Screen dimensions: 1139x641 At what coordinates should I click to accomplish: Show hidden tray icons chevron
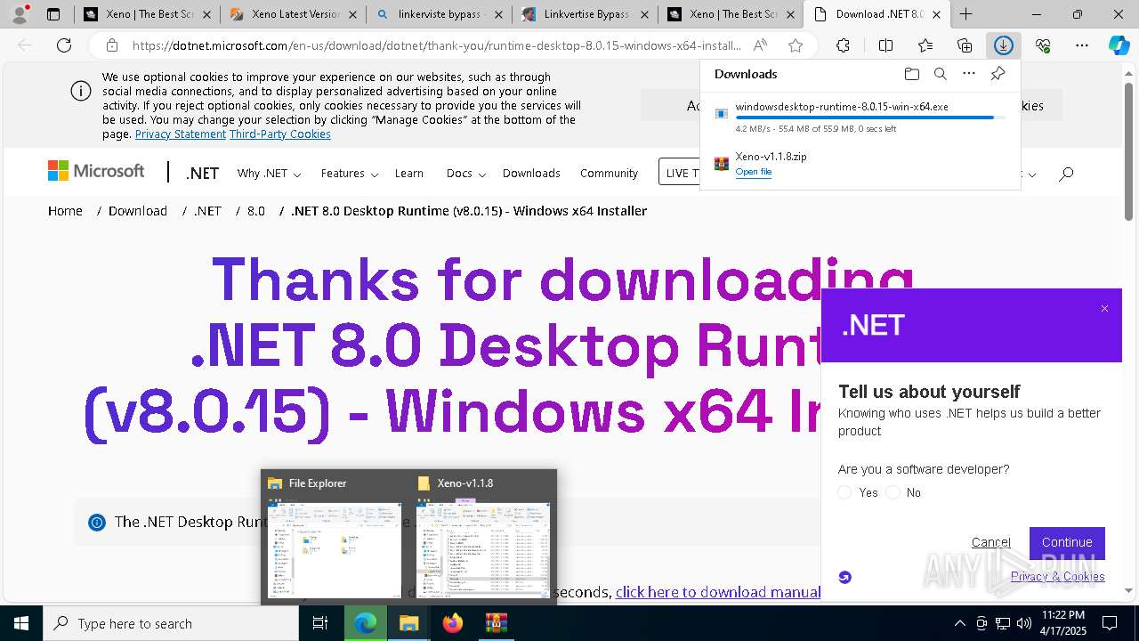tap(959, 623)
